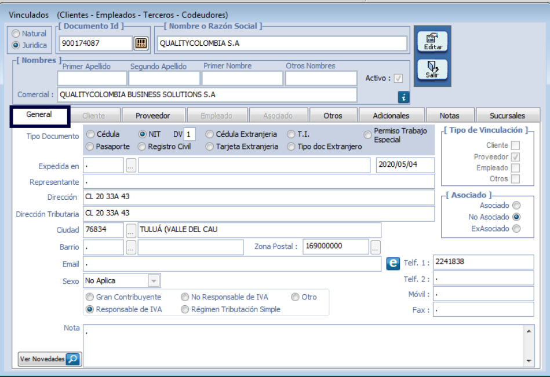Select the Asociado radio button

pos(516,206)
